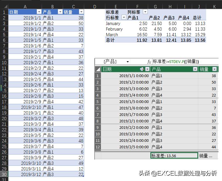Select worksheet row 31 header
222x181 pixels.
click(x=4, y=179)
